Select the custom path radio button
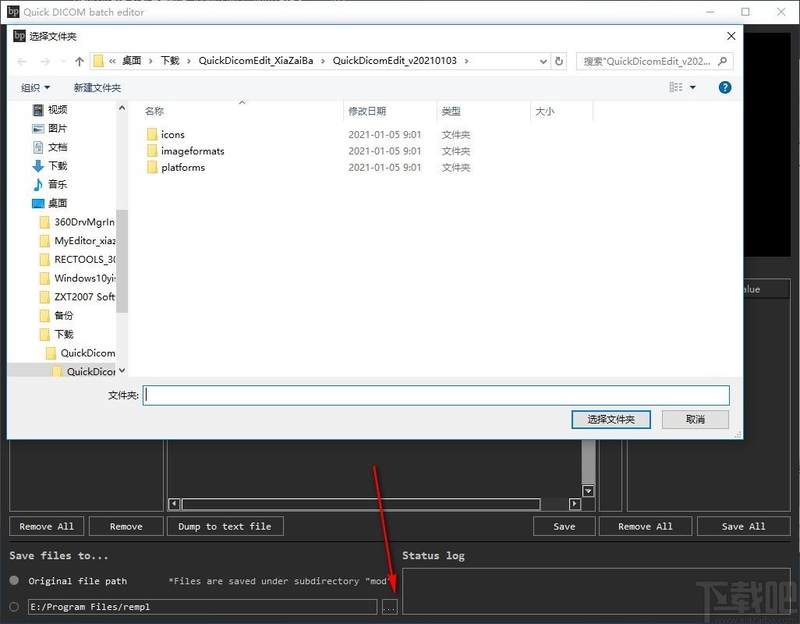 point(14,607)
